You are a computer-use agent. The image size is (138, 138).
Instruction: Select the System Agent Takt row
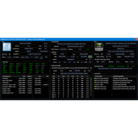[25, 93]
